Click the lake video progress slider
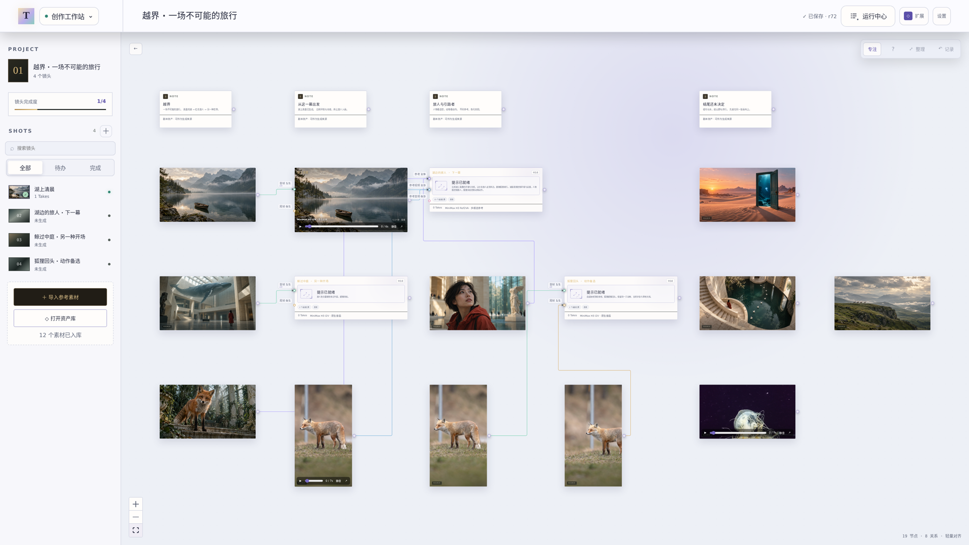 (x=342, y=227)
